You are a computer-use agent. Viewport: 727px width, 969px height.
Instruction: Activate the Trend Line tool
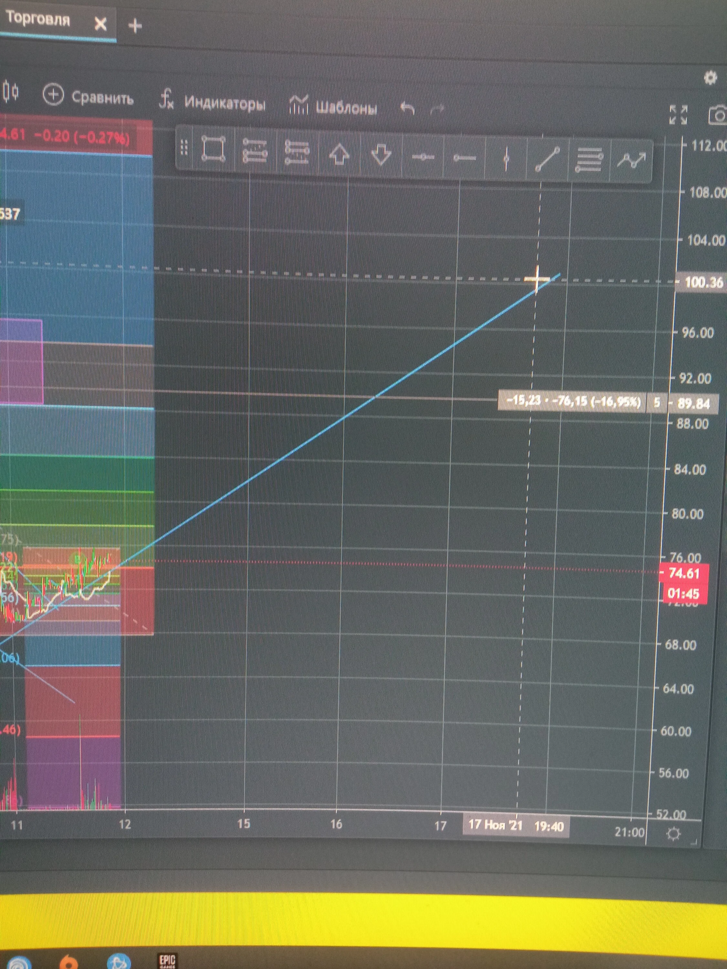click(547, 160)
